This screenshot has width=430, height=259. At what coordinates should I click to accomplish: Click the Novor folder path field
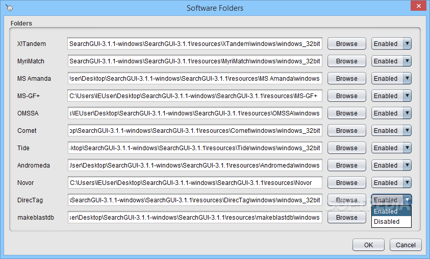coord(195,183)
